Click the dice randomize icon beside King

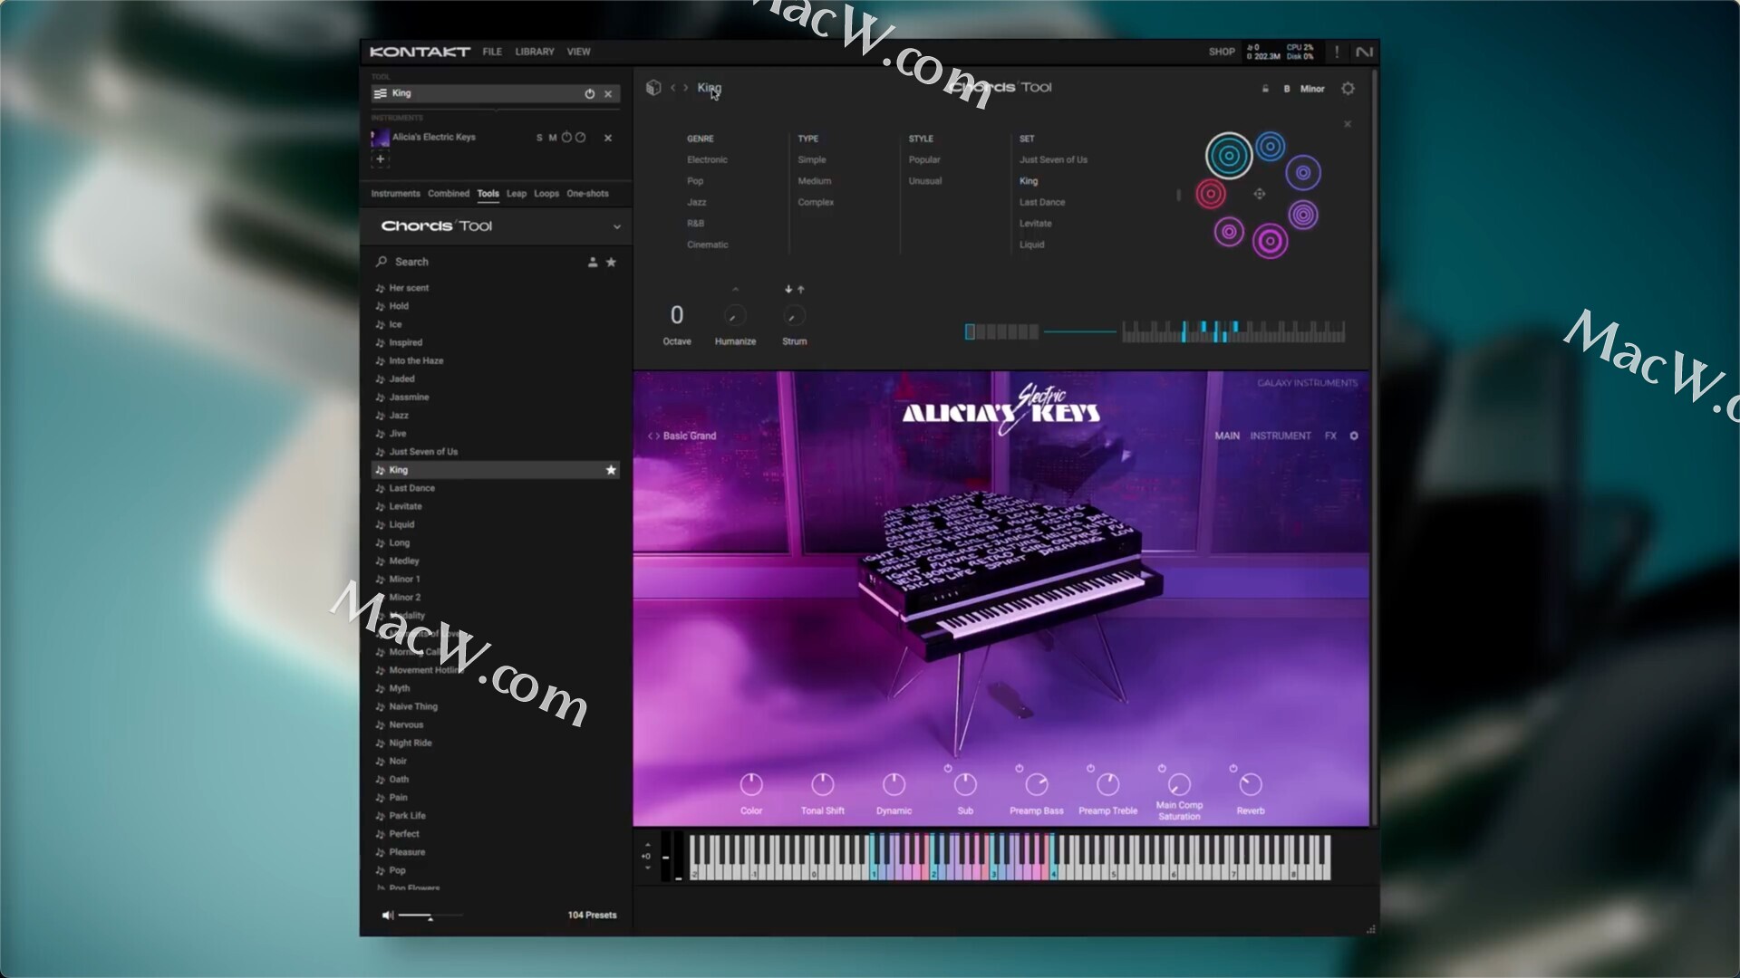(x=653, y=88)
